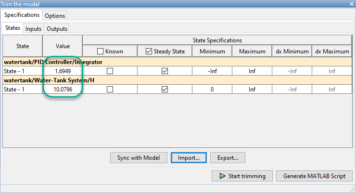The width and height of the screenshot is (356, 193).
Task: Check Known for PID Controller Integrator state
Action: pos(110,71)
